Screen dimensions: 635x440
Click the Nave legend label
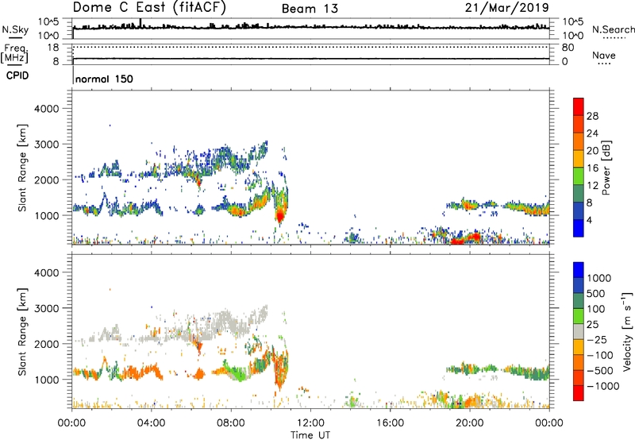[604, 55]
